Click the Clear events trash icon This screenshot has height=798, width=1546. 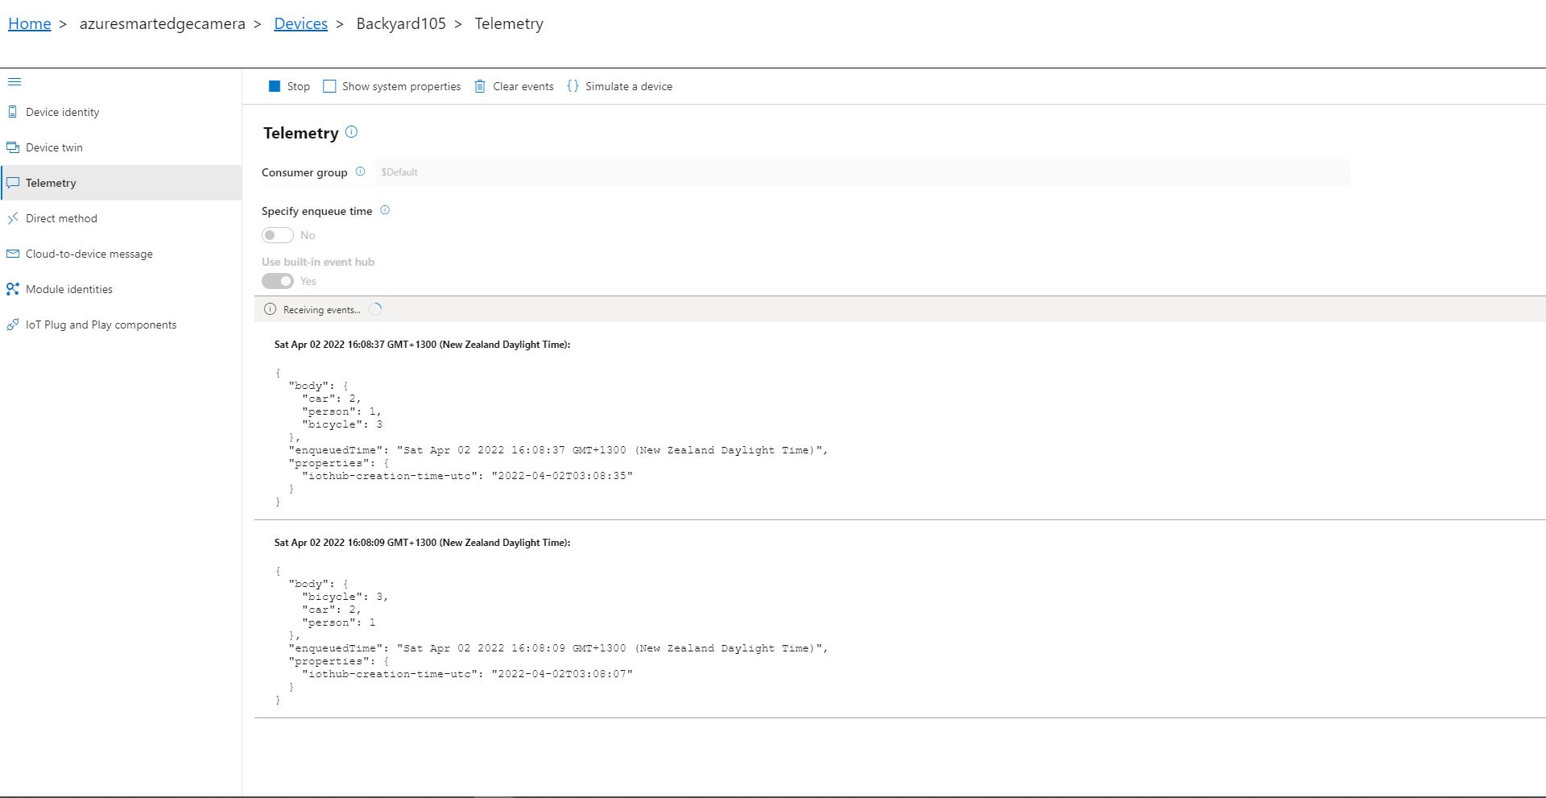[x=480, y=86]
